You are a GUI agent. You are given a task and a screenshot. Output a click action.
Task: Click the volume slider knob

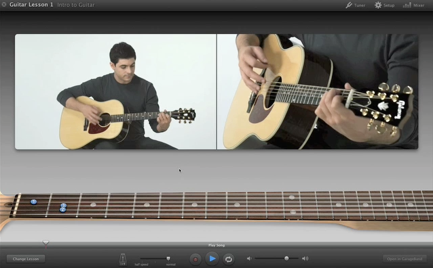point(286,258)
